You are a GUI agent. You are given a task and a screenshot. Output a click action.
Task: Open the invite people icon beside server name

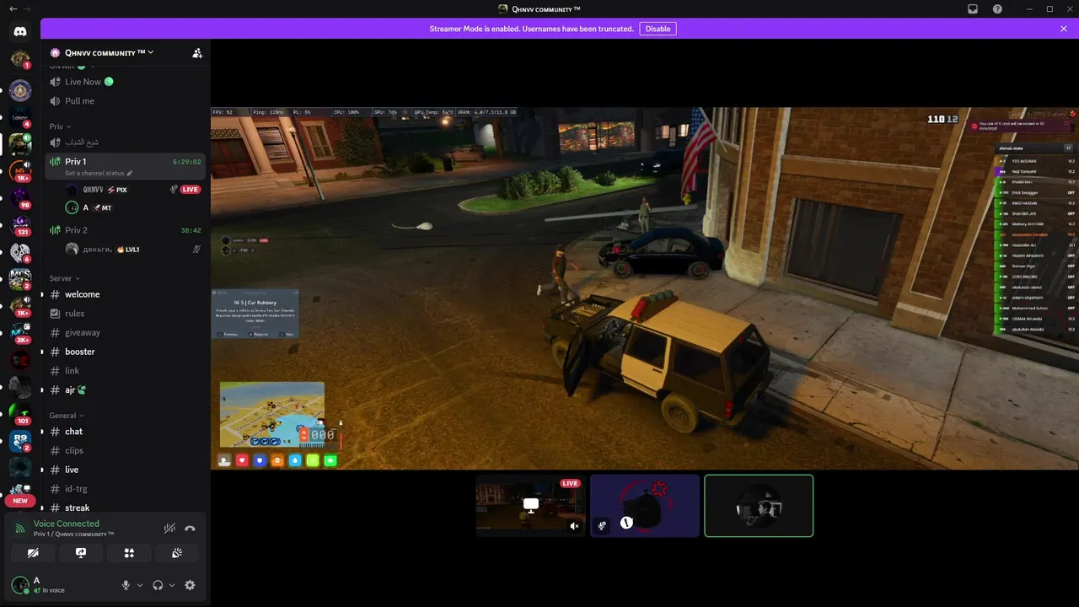(x=197, y=53)
